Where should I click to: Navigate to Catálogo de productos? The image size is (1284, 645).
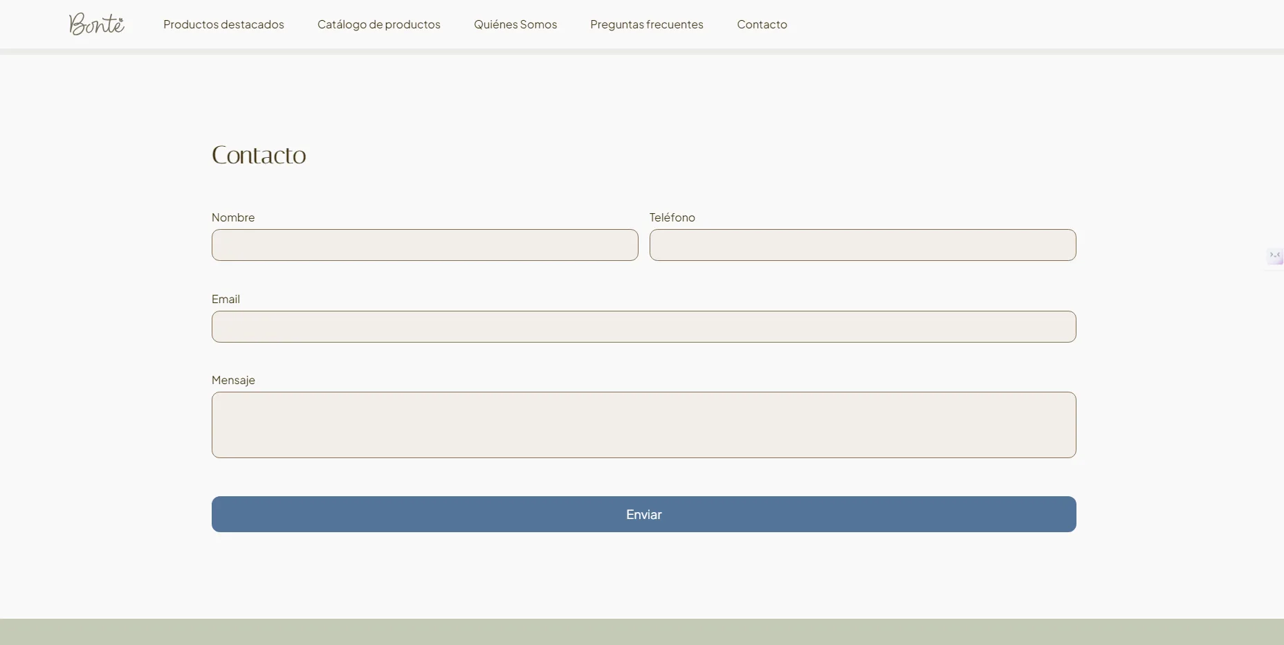tap(378, 24)
